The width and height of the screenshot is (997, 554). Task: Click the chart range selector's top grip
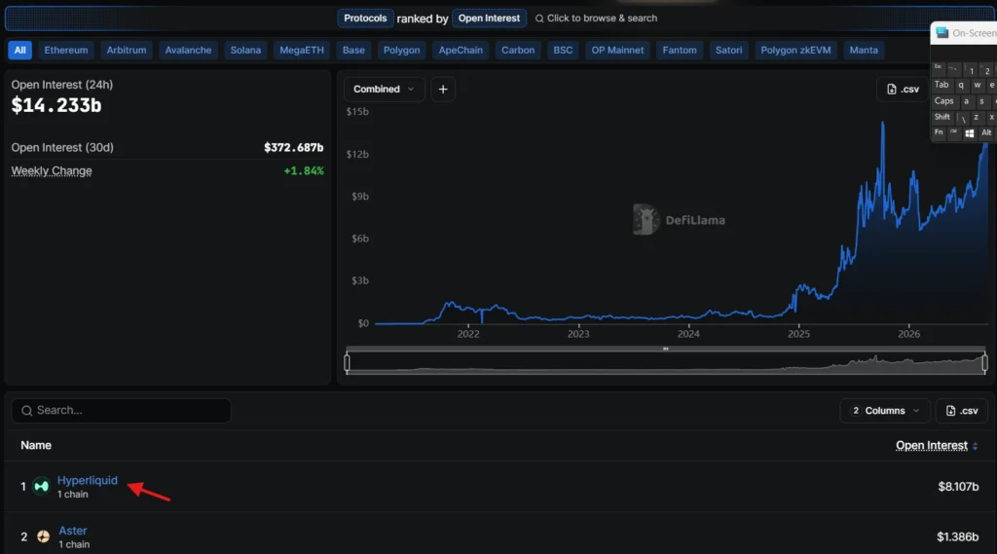(666, 349)
